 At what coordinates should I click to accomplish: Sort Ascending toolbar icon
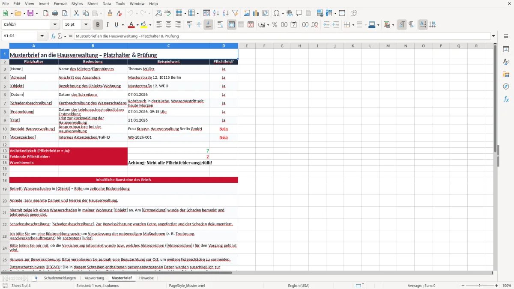click(216, 13)
